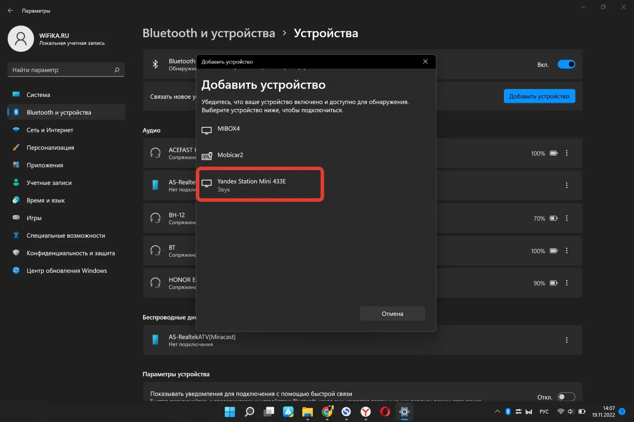Click the Mobicar2 keyboard icon
Screen dimensions: 634x422
[x=207, y=156]
